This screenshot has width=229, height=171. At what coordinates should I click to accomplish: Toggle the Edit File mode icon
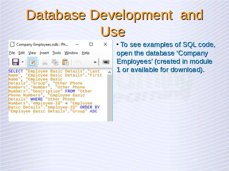tap(32, 62)
